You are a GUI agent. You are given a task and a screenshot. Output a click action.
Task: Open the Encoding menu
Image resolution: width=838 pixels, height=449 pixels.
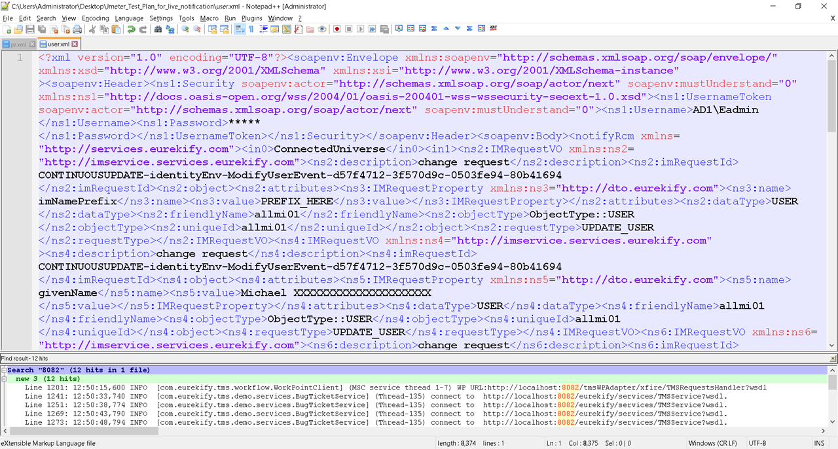96,18
